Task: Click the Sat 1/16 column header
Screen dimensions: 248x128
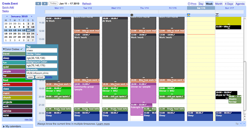Action: [x=201, y=8]
